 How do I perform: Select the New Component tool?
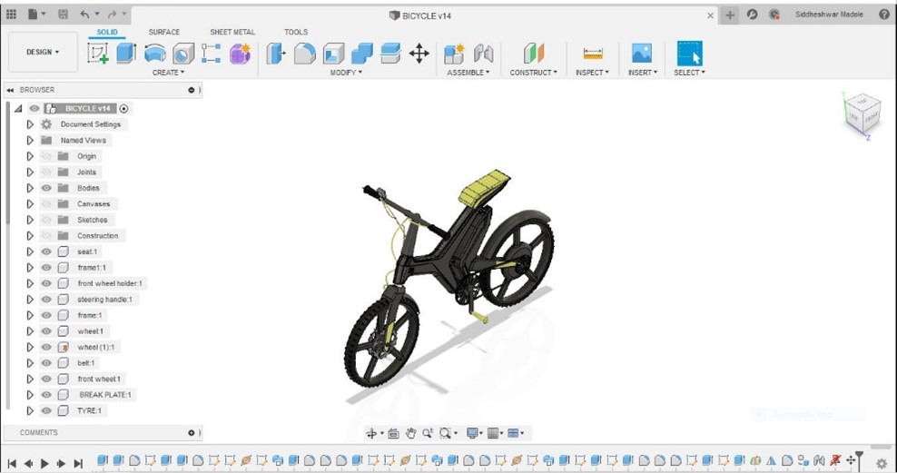[454, 54]
